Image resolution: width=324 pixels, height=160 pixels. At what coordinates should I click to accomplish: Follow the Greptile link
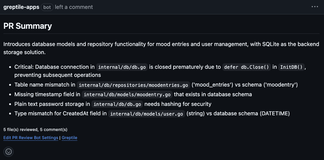point(70,138)
